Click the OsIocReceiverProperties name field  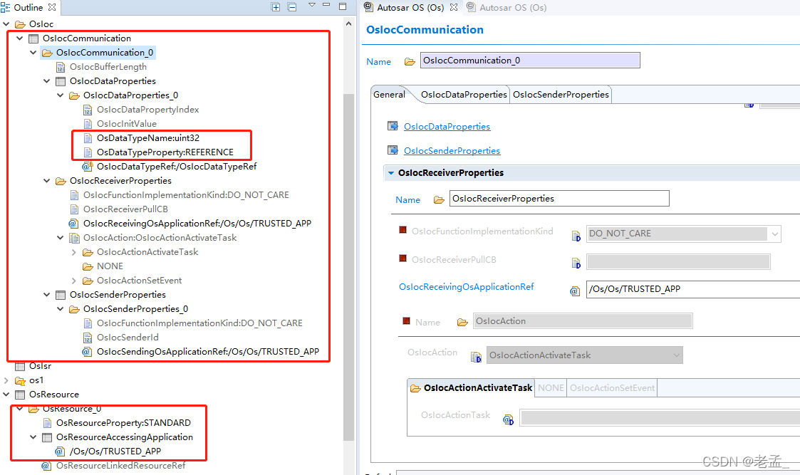tap(559, 199)
